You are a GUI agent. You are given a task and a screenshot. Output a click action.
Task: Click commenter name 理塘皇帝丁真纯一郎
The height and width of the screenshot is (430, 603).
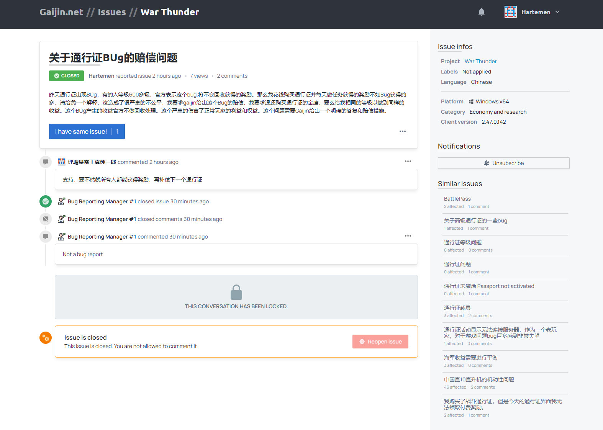point(92,162)
